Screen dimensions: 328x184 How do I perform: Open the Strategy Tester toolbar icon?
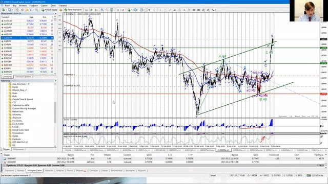(x=36, y=10)
